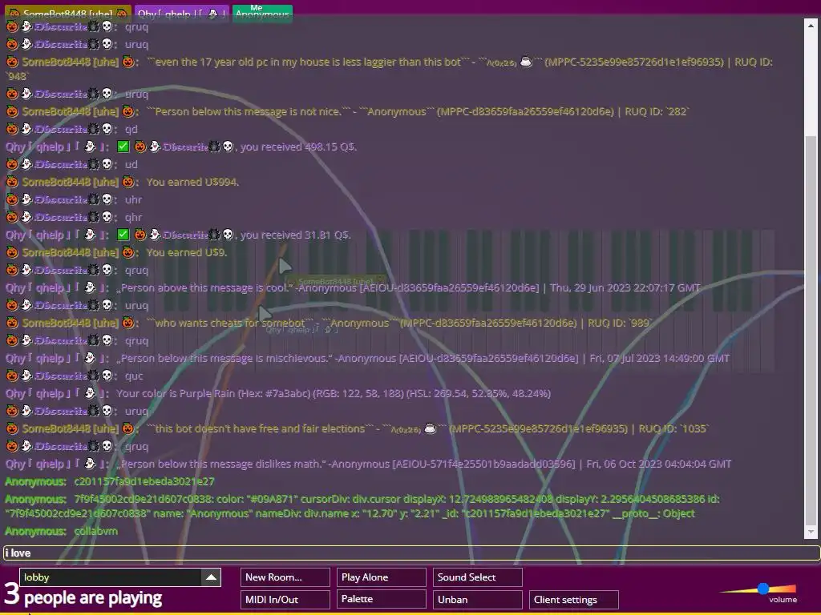Viewport: 821px width, 615px height.
Task: Click 'you received 31.81 Q$.' text
Action: pos(295,235)
